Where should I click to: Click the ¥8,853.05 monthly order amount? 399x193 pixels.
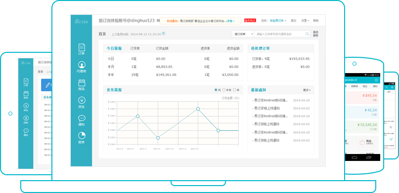[x=164, y=67]
